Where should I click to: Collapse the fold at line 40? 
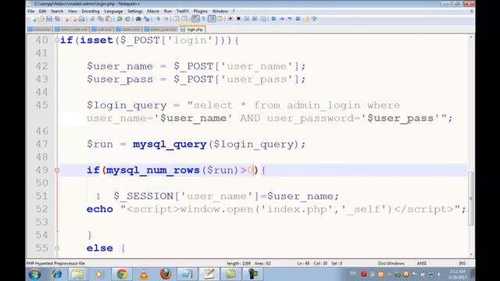[57, 41]
